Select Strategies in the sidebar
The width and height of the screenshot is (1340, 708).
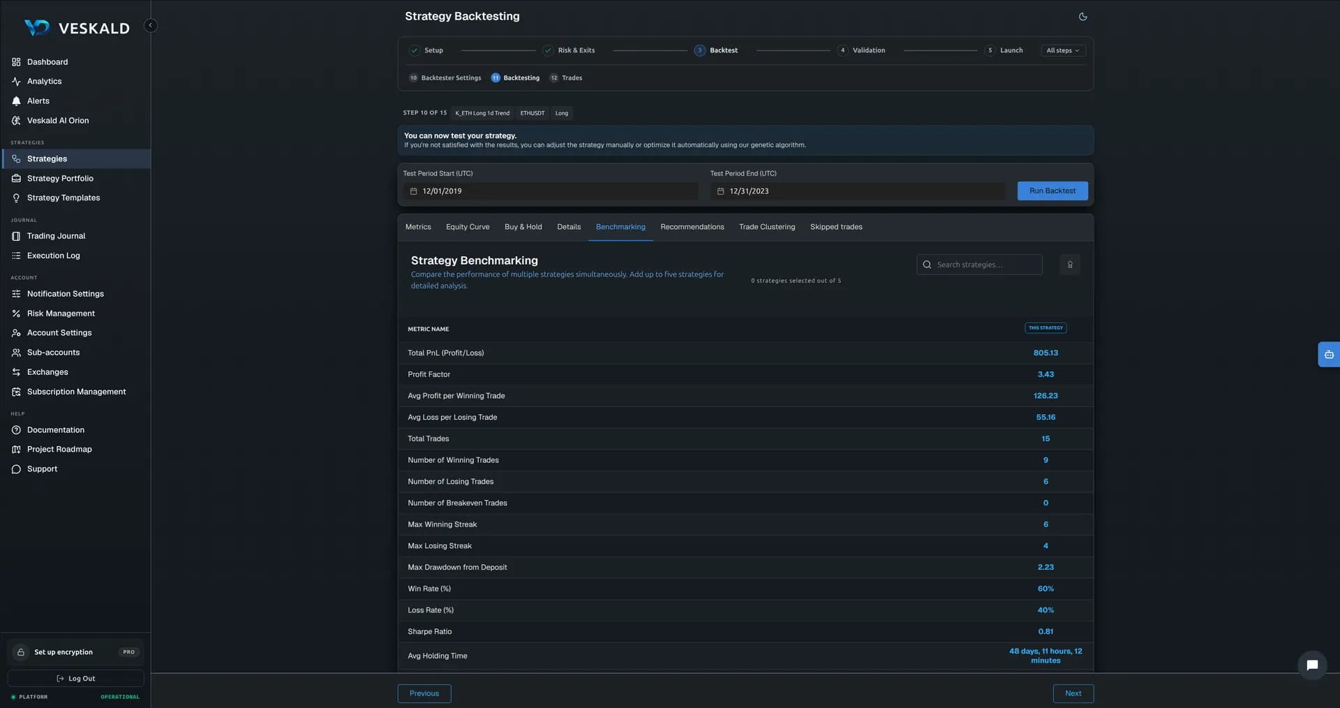click(75, 159)
